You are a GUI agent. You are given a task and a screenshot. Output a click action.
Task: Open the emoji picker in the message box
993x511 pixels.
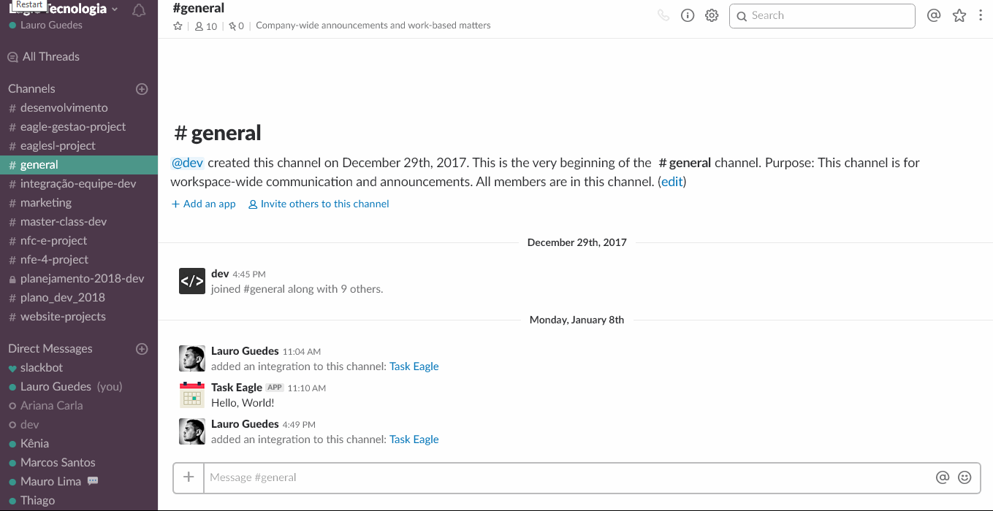[965, 477]
